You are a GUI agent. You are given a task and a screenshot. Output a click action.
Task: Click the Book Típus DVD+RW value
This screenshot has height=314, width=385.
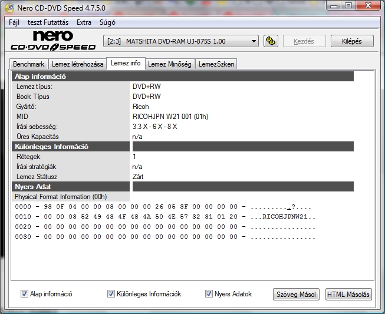(147, 97)
